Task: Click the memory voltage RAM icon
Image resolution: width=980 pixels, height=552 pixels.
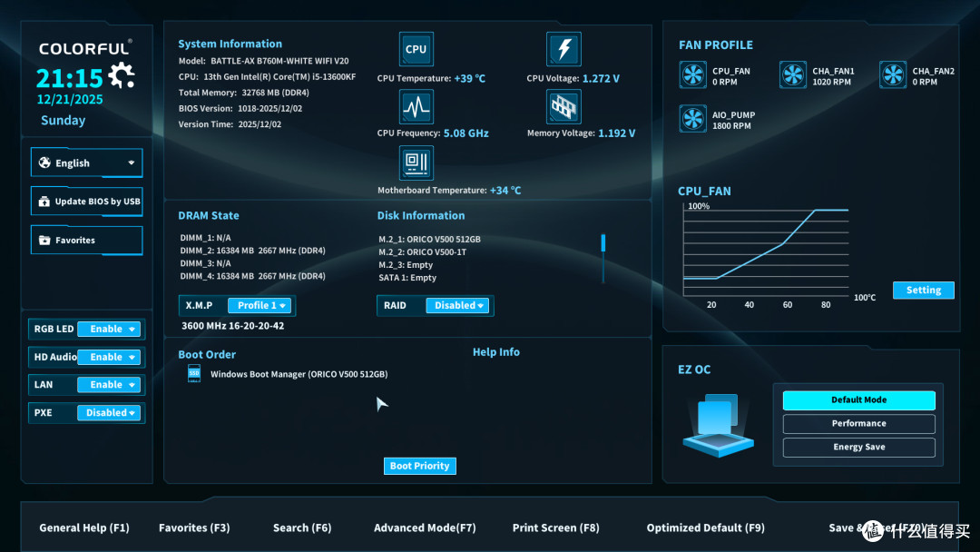Action: click(x=563, y=106)
